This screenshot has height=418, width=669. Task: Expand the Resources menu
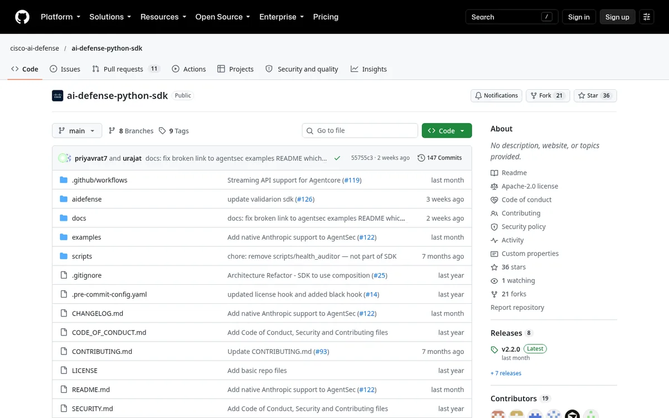click(x=163, y=17)
